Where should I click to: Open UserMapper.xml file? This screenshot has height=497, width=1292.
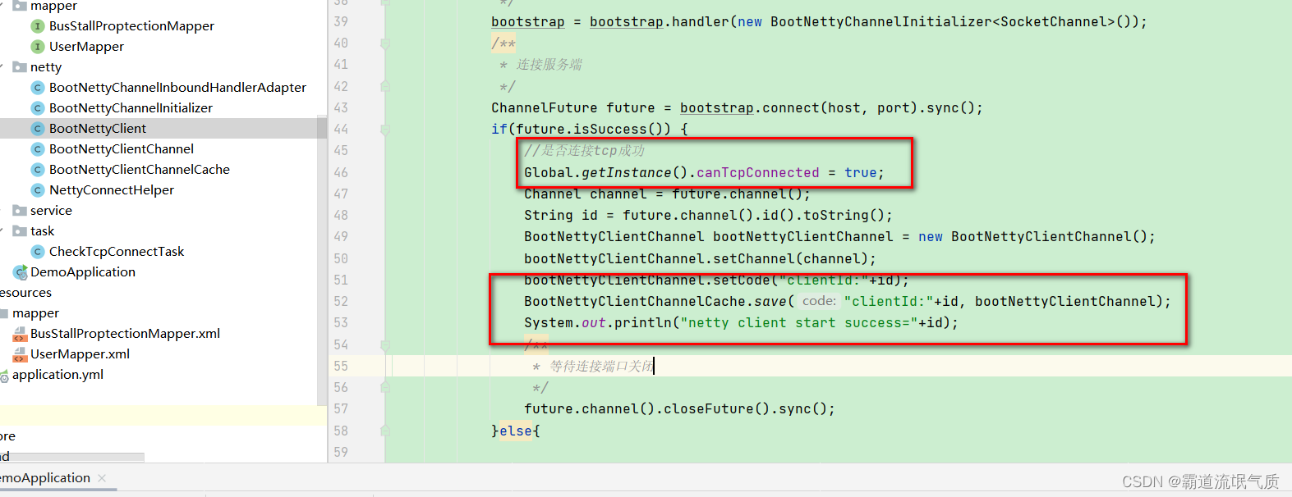click(x=80, y=354)
